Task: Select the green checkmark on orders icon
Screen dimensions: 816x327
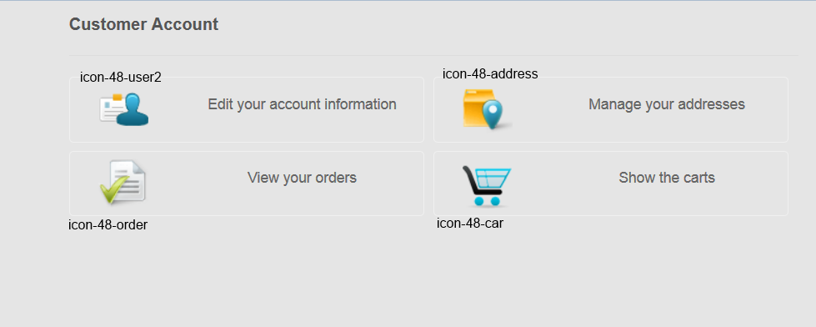Action: 114,190
